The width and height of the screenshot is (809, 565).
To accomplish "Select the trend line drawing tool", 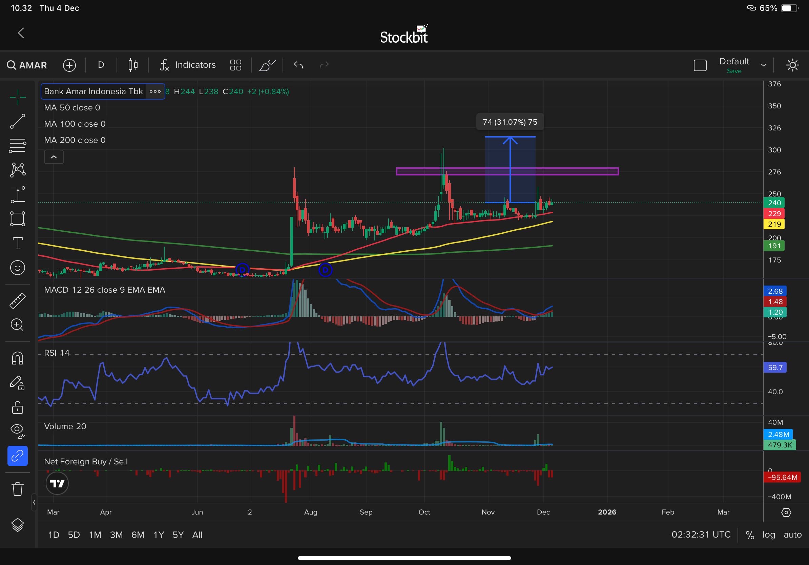I will [x=17, y=121].
